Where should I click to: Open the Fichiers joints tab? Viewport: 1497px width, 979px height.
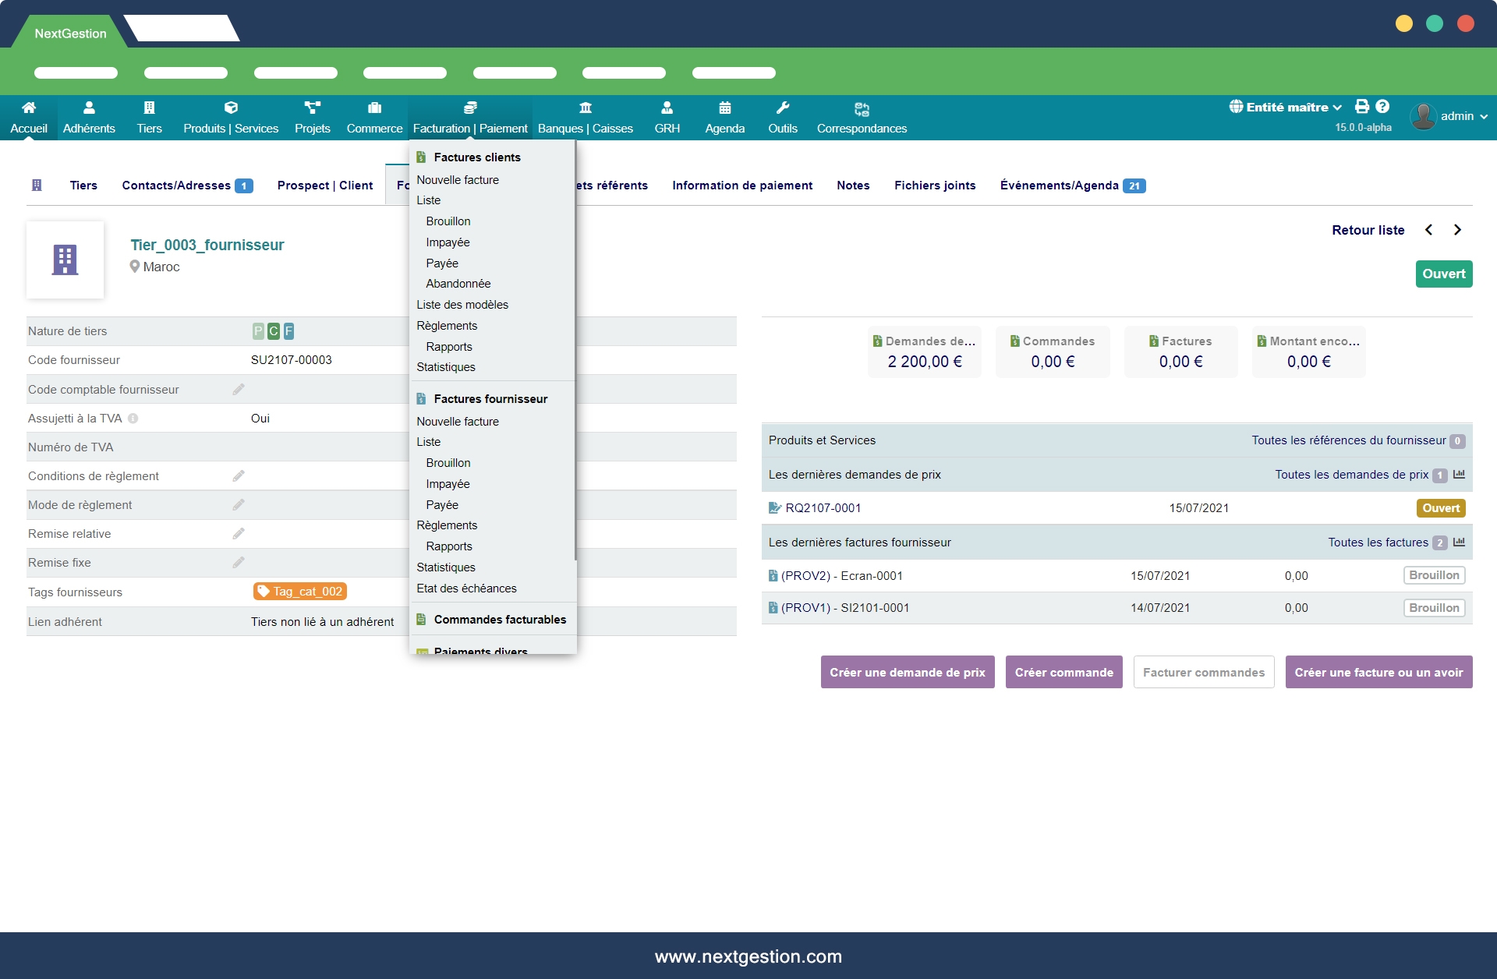(x=934, y=186)
